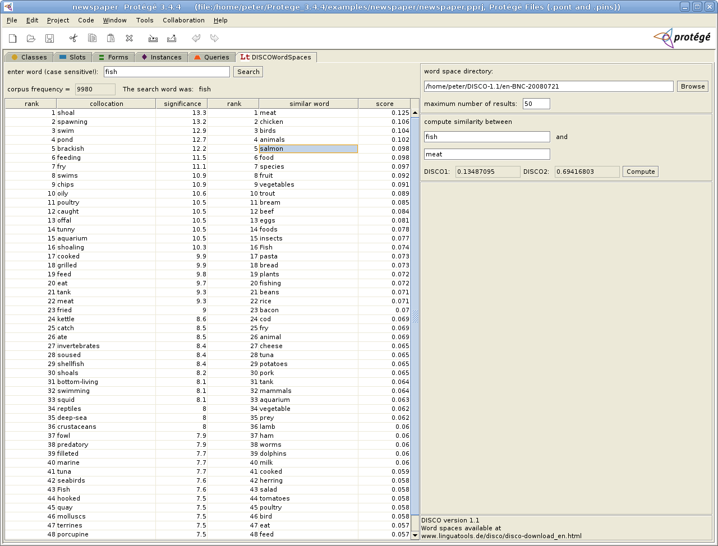Click the Paste clipboard icon

111,38
